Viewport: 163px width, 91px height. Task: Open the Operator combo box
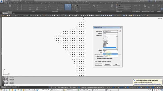pos(110,50)
